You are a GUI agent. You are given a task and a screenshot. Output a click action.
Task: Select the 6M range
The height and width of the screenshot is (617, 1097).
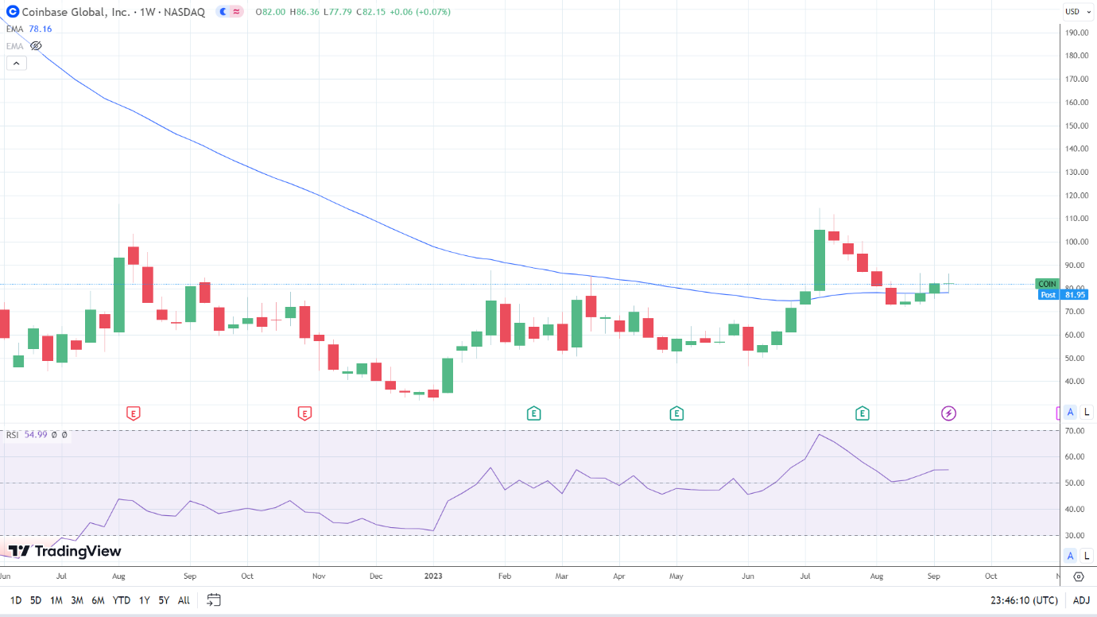coord(98,600)
